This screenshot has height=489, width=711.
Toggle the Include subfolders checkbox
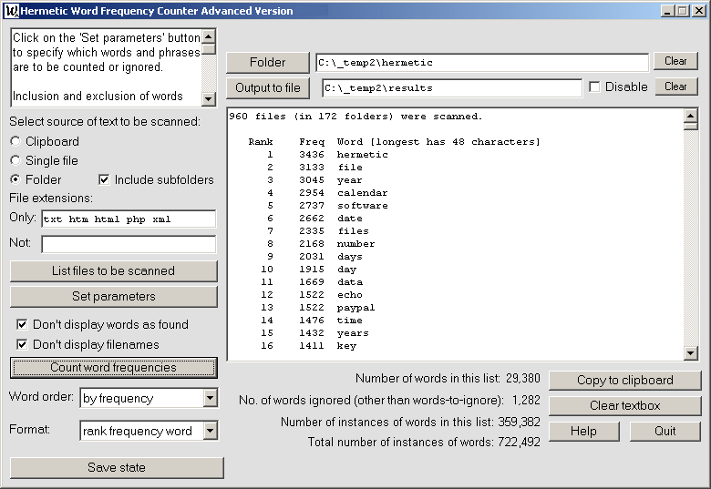[x=104, y=179]
